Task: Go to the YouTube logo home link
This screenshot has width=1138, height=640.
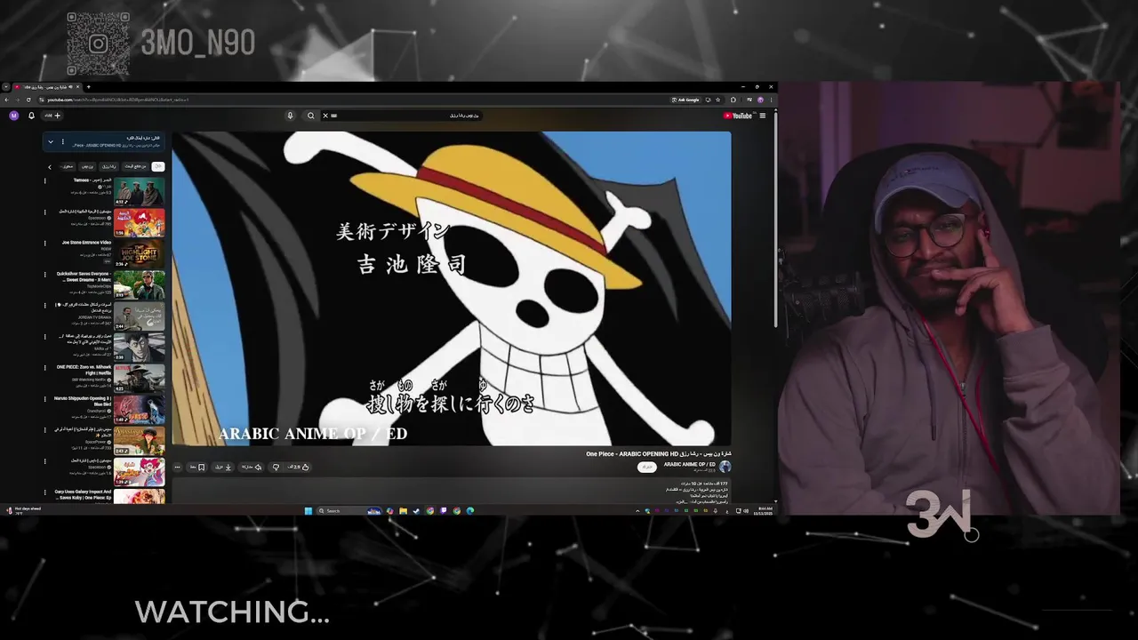Action: click(737, 116)
